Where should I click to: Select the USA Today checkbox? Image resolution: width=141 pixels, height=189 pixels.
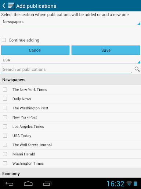(x=5, y=135)
